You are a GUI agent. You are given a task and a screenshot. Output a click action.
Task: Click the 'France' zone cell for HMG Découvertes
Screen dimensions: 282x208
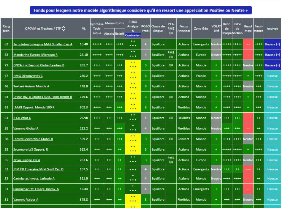pos(201,76)
